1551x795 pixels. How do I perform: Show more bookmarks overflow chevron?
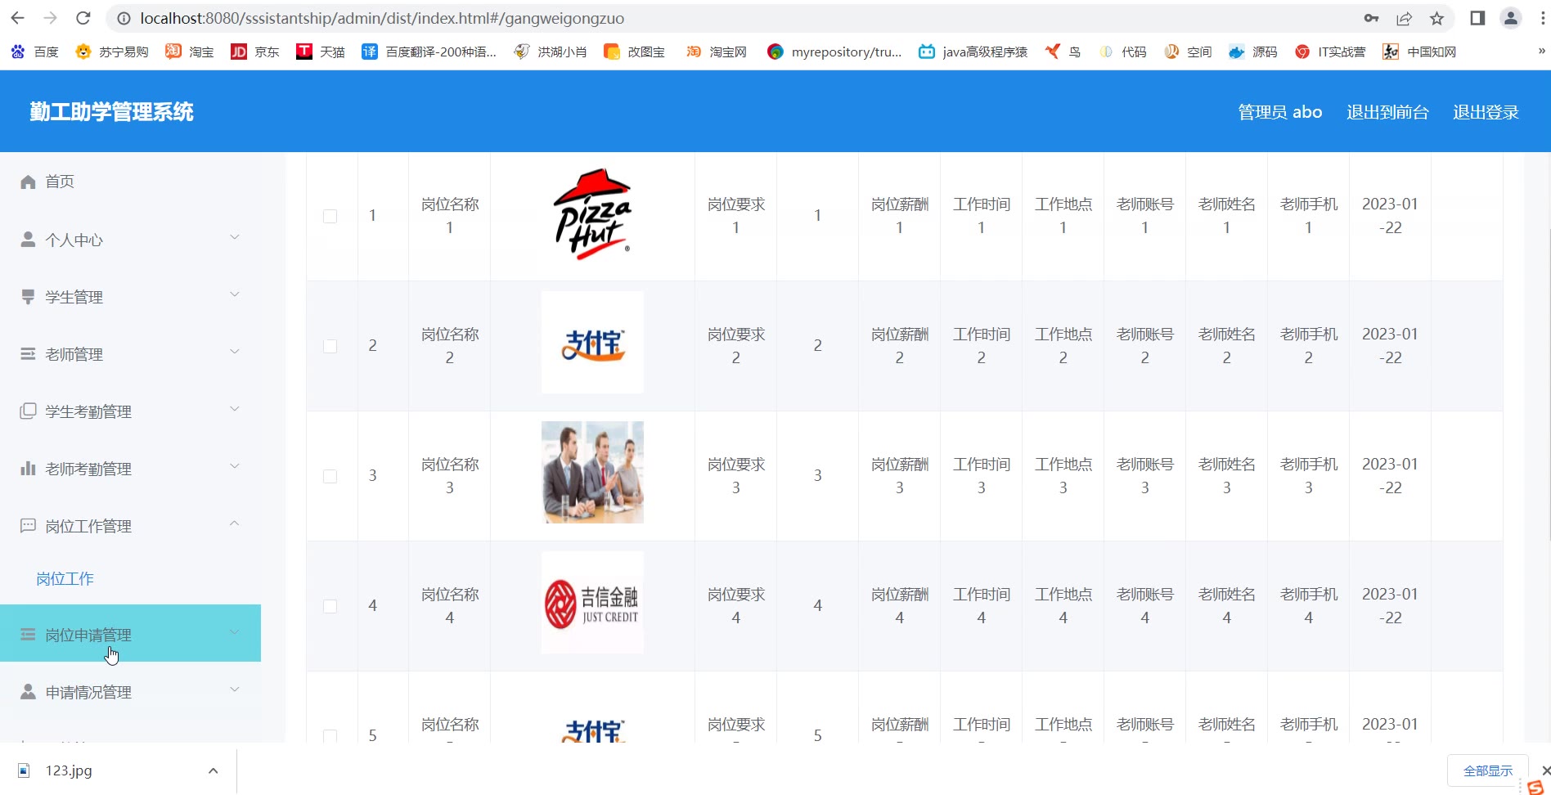point(1541,51)
